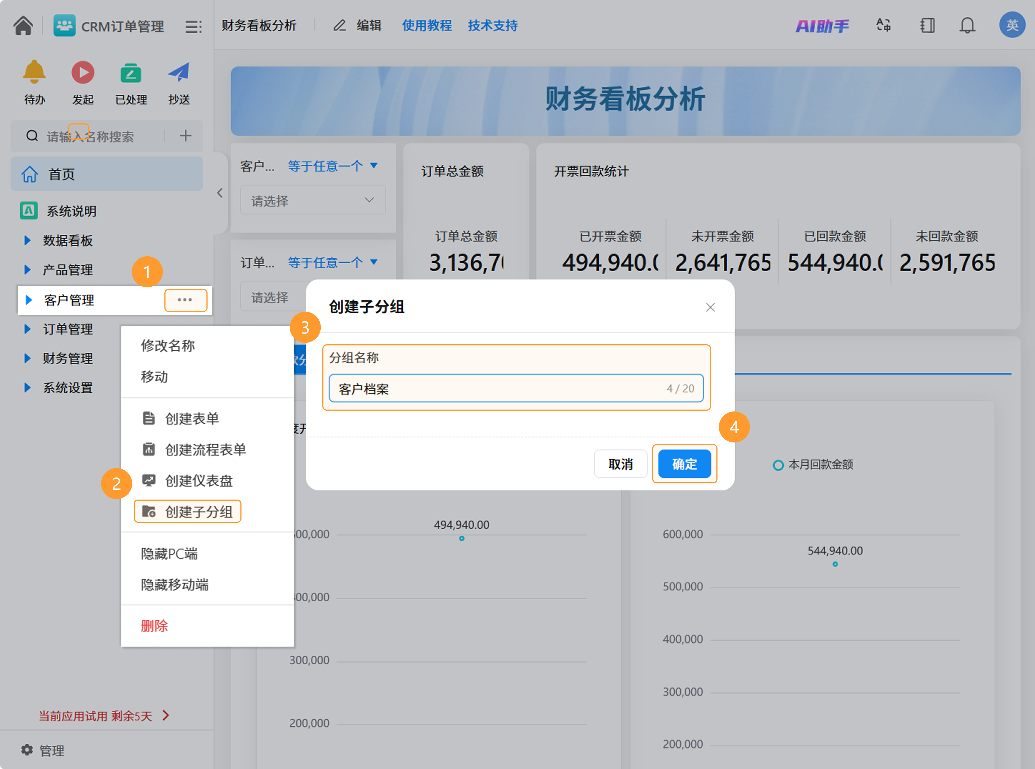Open the AI助手 assistant
Viewport: 1035px width, 769px height.
coord(822,26)
